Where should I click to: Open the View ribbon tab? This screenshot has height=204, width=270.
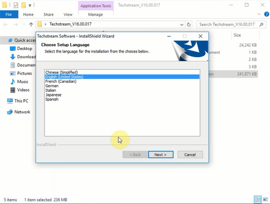[68, 15]
